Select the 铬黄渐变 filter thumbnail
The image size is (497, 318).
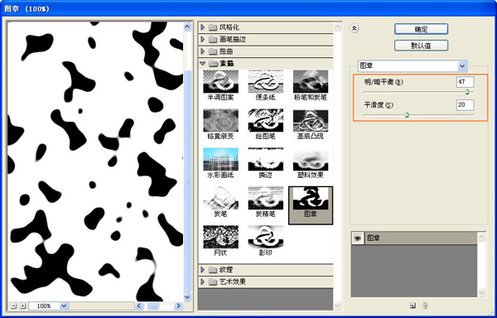coord(220,120)
